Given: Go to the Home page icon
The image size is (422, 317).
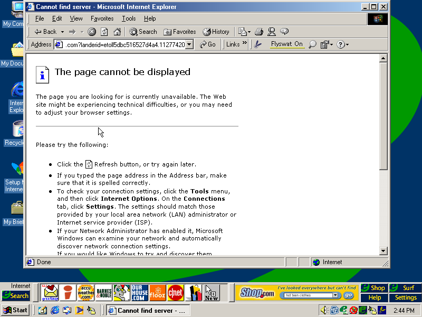Looking at the screenshot, I should click(117, 32).
